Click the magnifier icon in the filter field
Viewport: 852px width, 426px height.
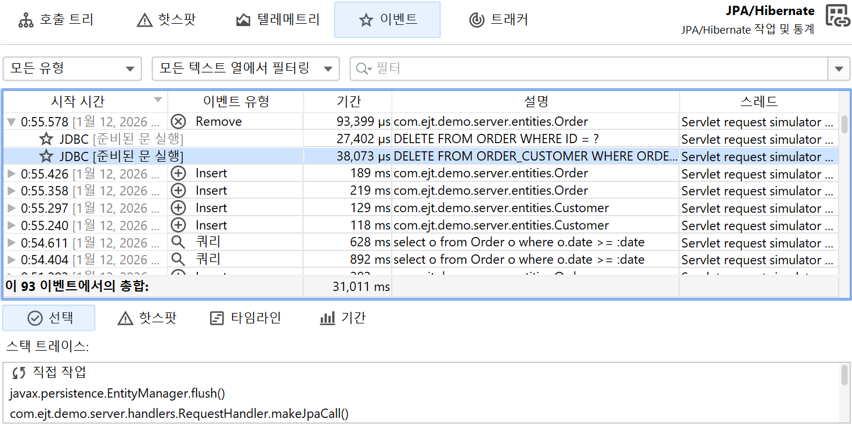363,69
